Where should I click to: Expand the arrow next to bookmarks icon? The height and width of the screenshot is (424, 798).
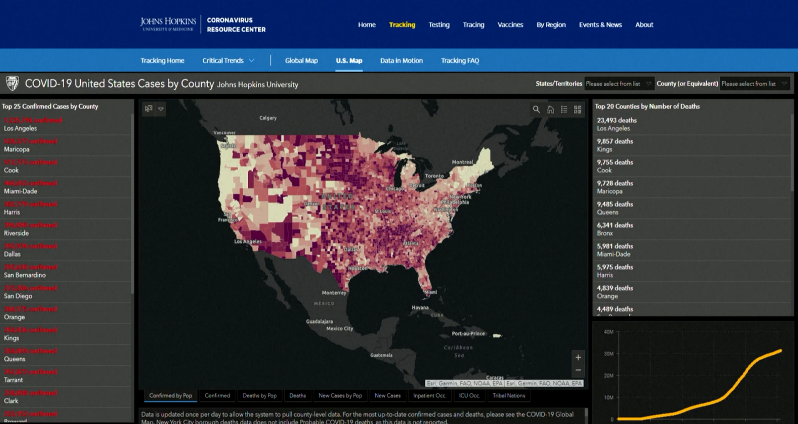click(x=161, y=109)
